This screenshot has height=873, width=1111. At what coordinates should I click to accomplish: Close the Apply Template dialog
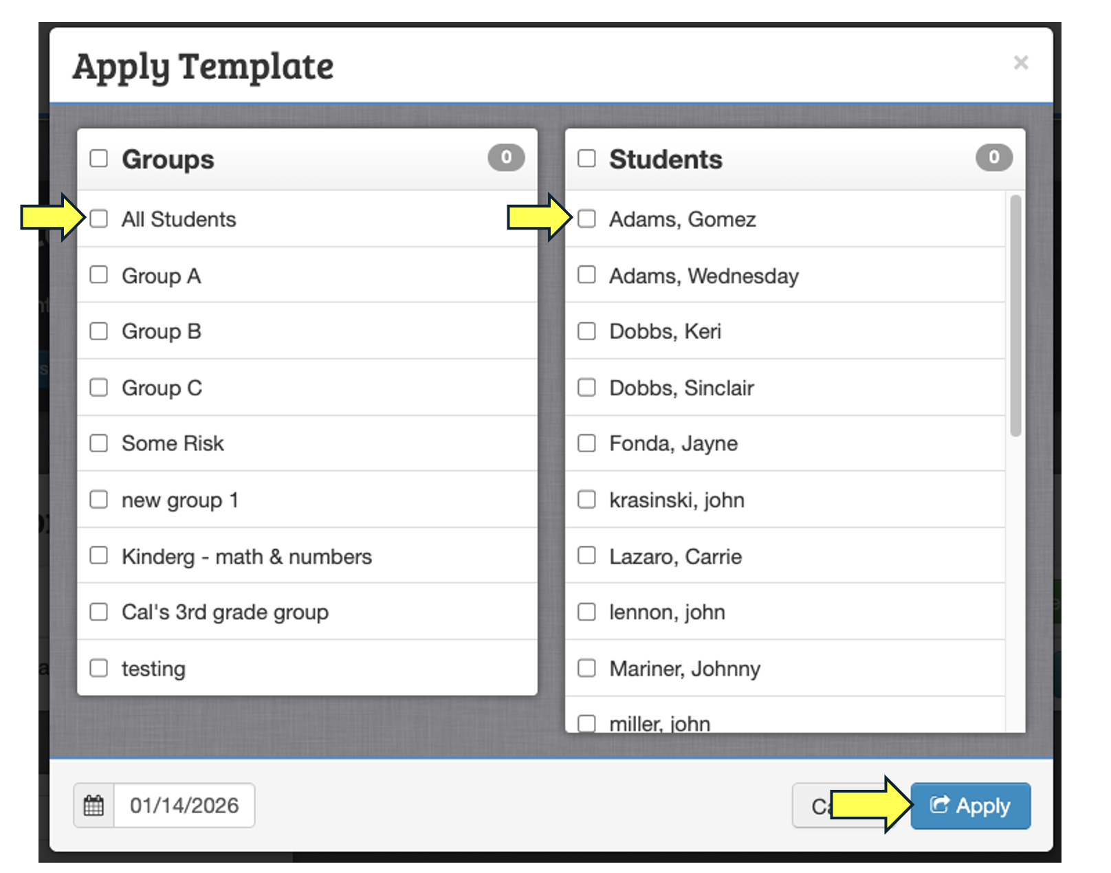click(1020, 63)
